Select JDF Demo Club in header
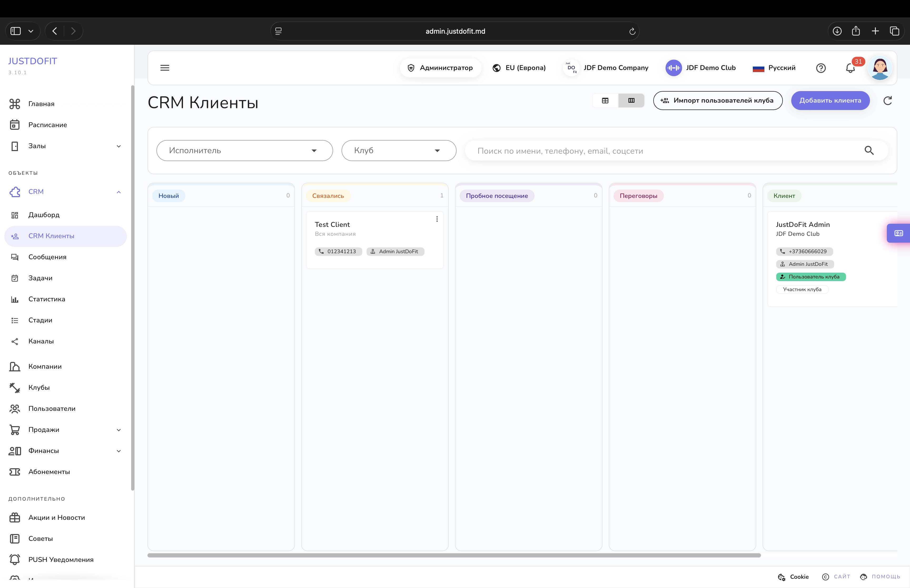Screen dimensions: 910x588 click(701, 68)
